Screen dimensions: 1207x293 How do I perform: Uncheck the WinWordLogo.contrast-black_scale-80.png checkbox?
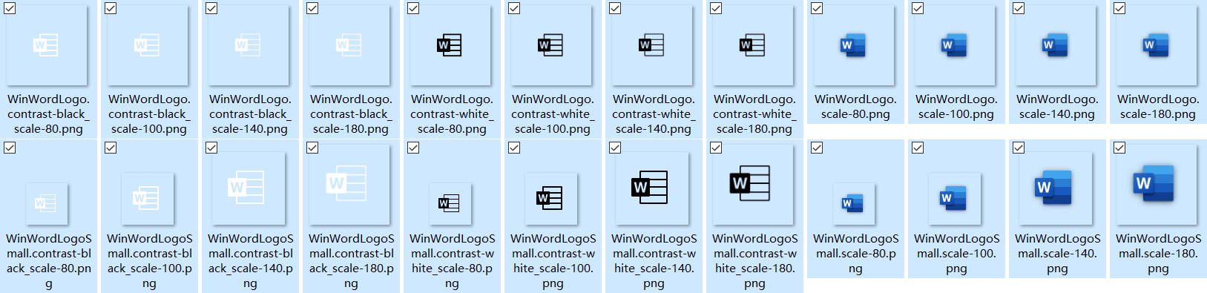[x=10, y=8]
